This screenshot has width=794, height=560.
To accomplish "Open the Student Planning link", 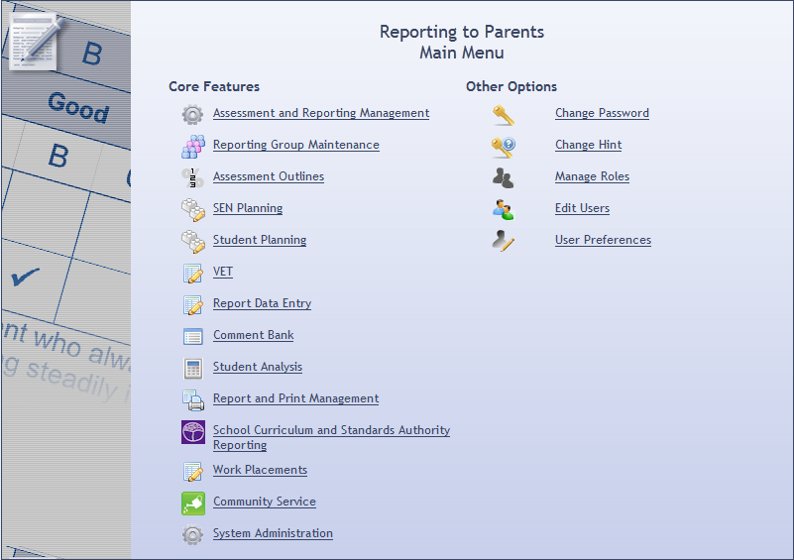I will (259, 240).
